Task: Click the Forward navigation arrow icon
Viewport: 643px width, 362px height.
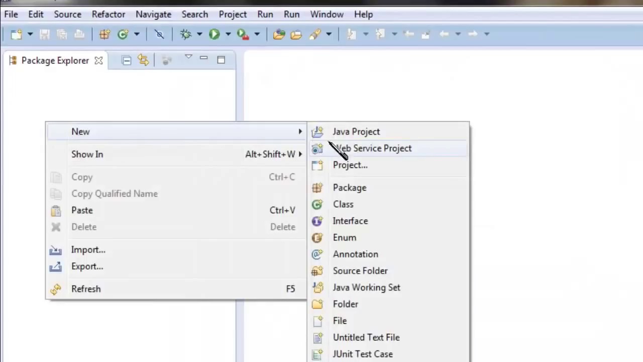Action: coord(473,34)
